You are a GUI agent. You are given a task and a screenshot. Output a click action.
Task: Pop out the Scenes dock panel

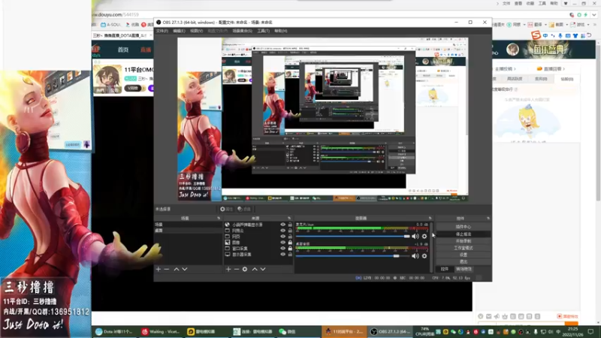click(219, 218)
